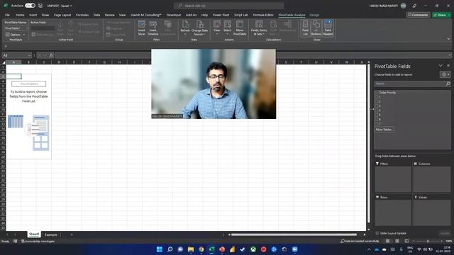The height and width of the screenshot is (255, 454).
Task: Click the Search box in title bar
Action: click(x=228, y=6)
